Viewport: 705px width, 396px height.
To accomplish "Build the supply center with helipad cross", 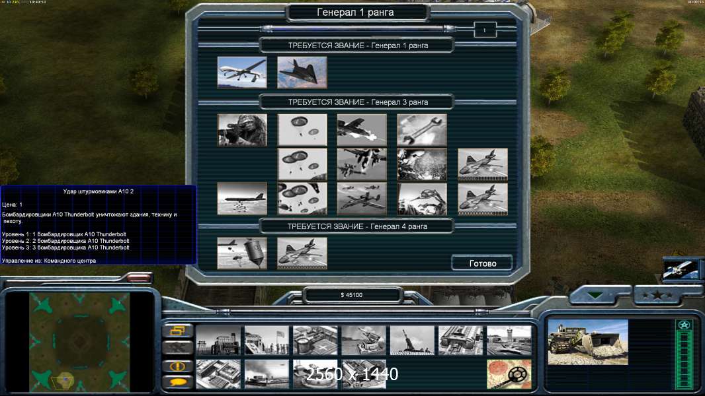I will click(315, 341).
